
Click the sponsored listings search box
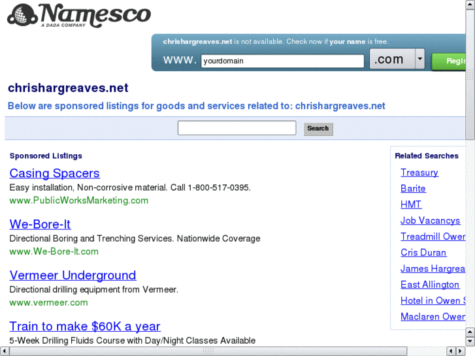point(237,128)
